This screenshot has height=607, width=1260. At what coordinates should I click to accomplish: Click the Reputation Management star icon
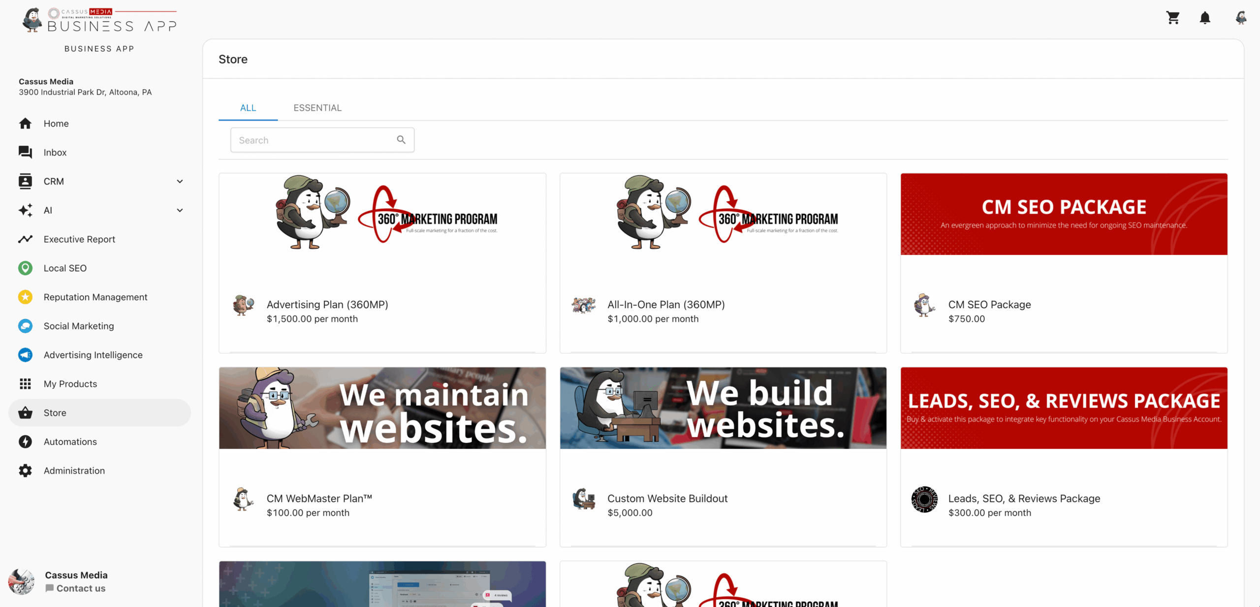[25, 297]
